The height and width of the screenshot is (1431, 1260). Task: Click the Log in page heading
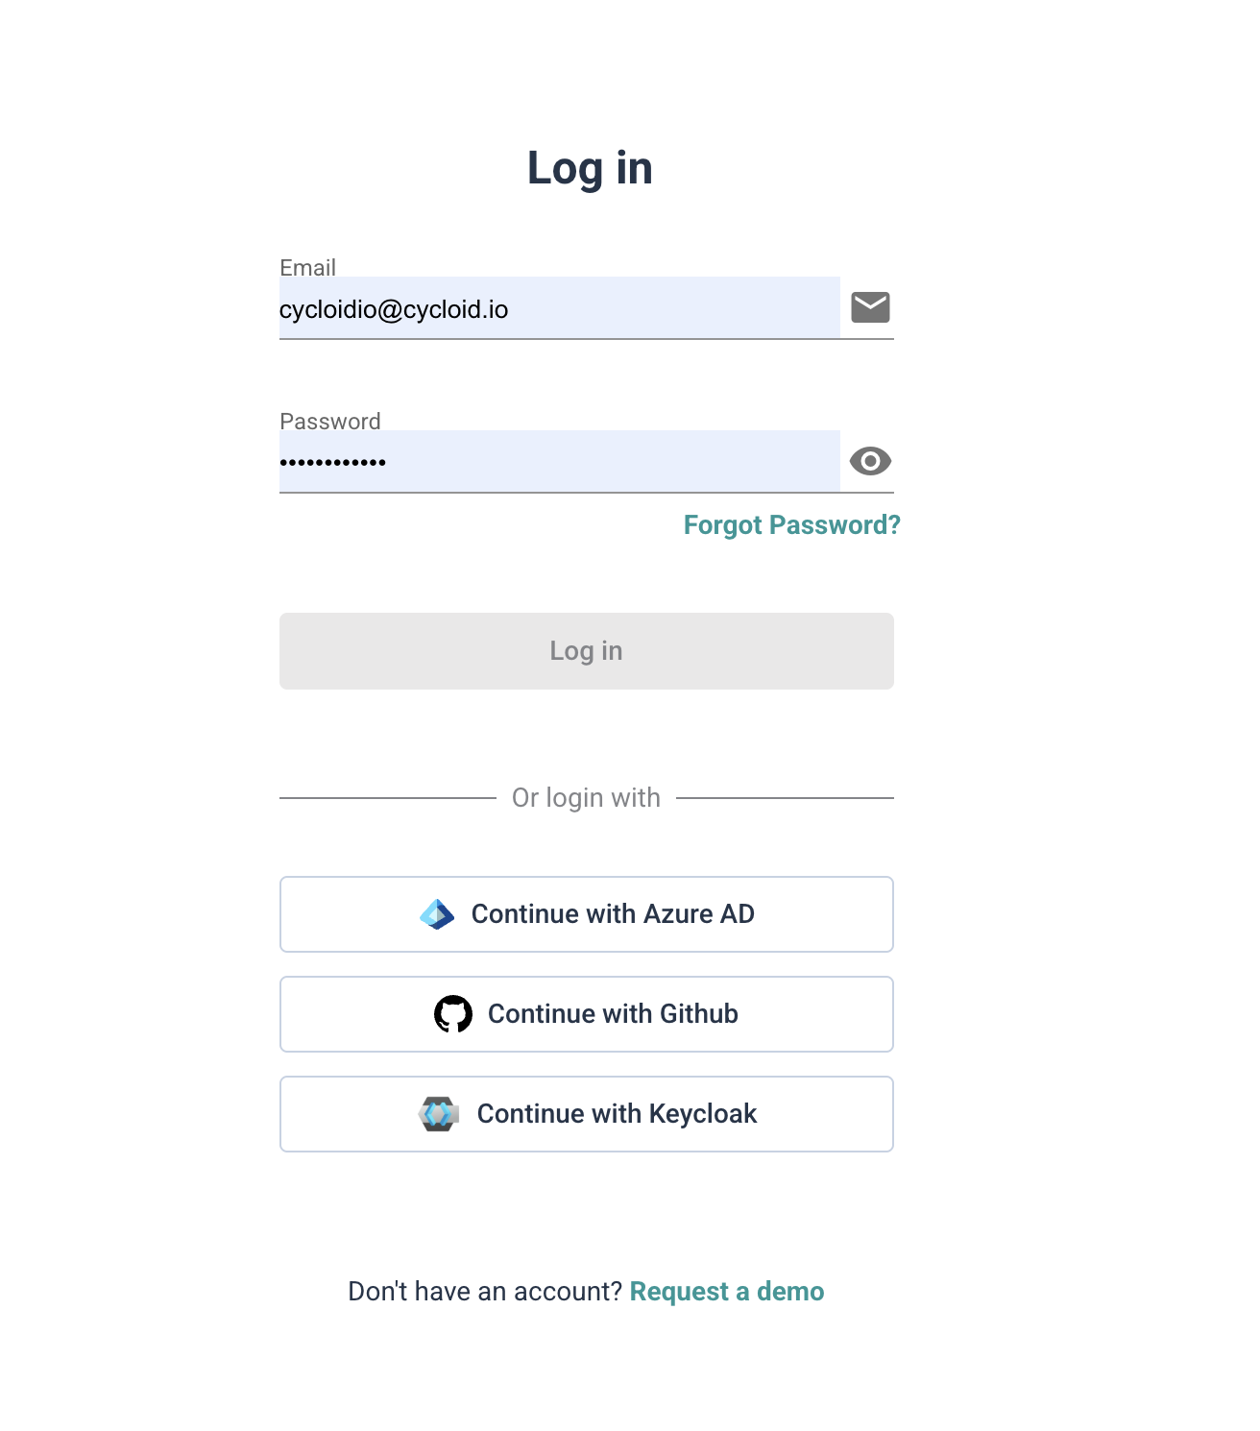[590, 169]
